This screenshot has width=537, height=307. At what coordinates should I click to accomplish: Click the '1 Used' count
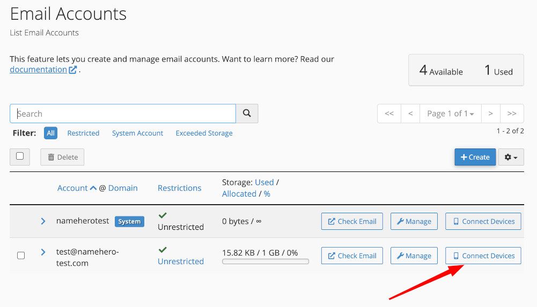(x=499, y=70)
